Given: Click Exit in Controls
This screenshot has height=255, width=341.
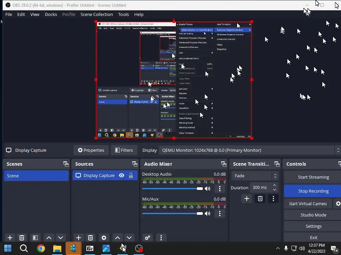Looking at the screenshot, I should point(313,237).
